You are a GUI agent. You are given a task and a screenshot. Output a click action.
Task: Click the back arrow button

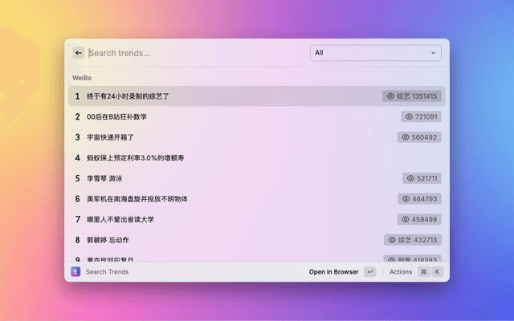[79, 53]
